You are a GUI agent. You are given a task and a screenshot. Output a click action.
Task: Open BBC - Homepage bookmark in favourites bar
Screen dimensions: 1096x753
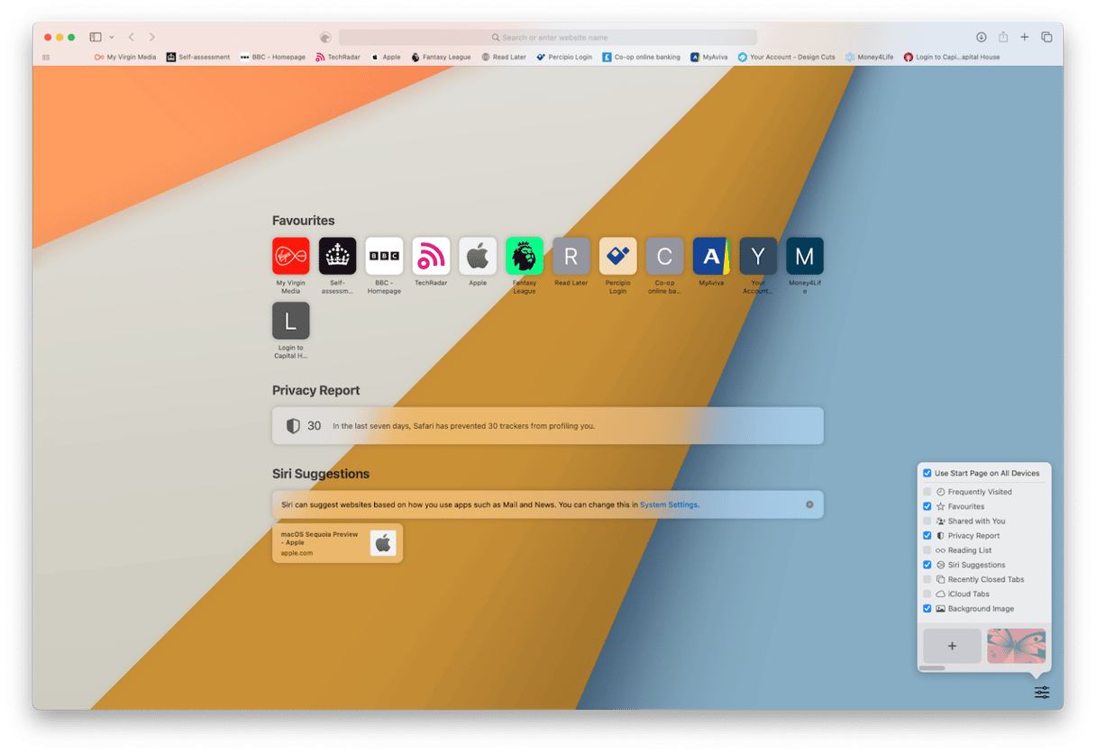tap(273, 57)
